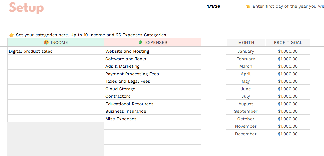
Task: Select the Software and Tools expense cell
Action: click(x=152, y=59)
